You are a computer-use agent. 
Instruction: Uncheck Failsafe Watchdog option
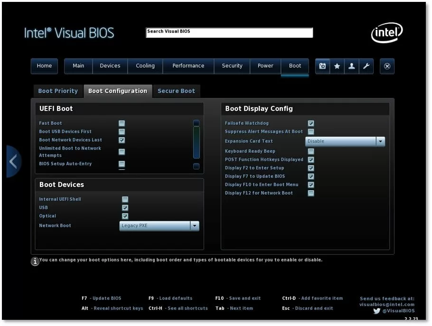click(x=311, y=123)
